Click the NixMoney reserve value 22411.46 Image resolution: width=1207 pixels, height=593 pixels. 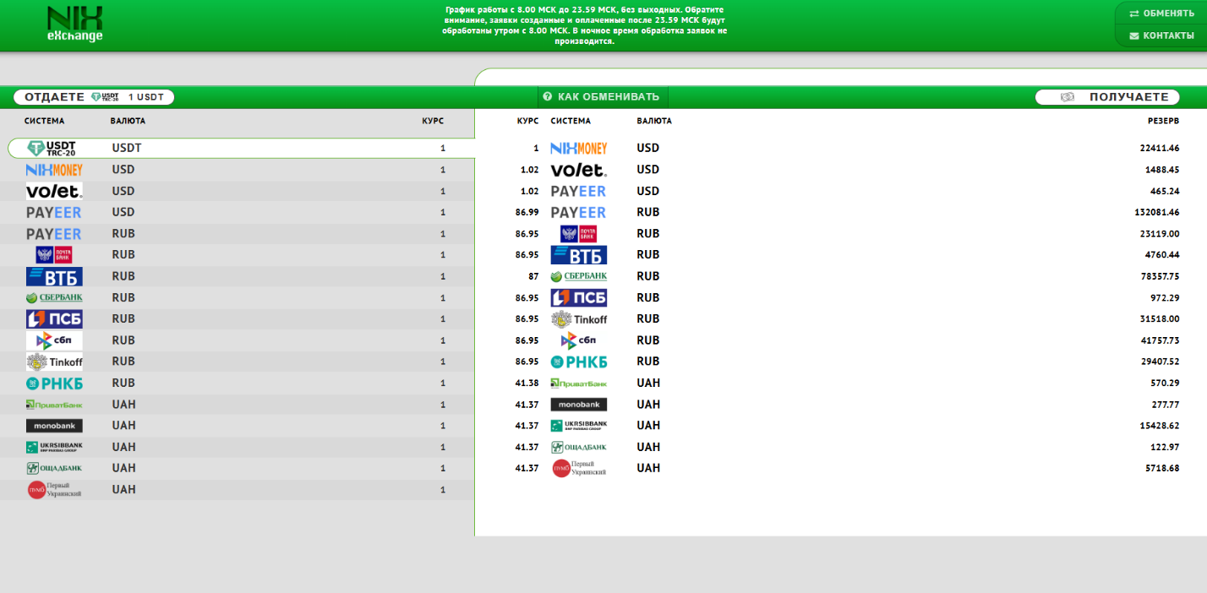tap(1159, 148)
